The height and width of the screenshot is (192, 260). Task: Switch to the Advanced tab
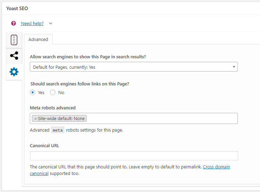pos(38,39)
